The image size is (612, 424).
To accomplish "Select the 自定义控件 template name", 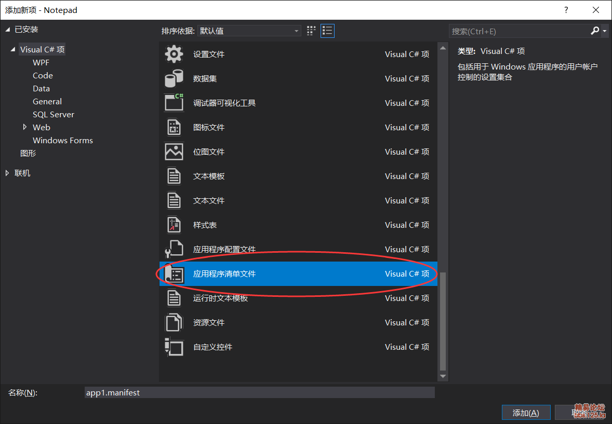I will click(212, 347).
